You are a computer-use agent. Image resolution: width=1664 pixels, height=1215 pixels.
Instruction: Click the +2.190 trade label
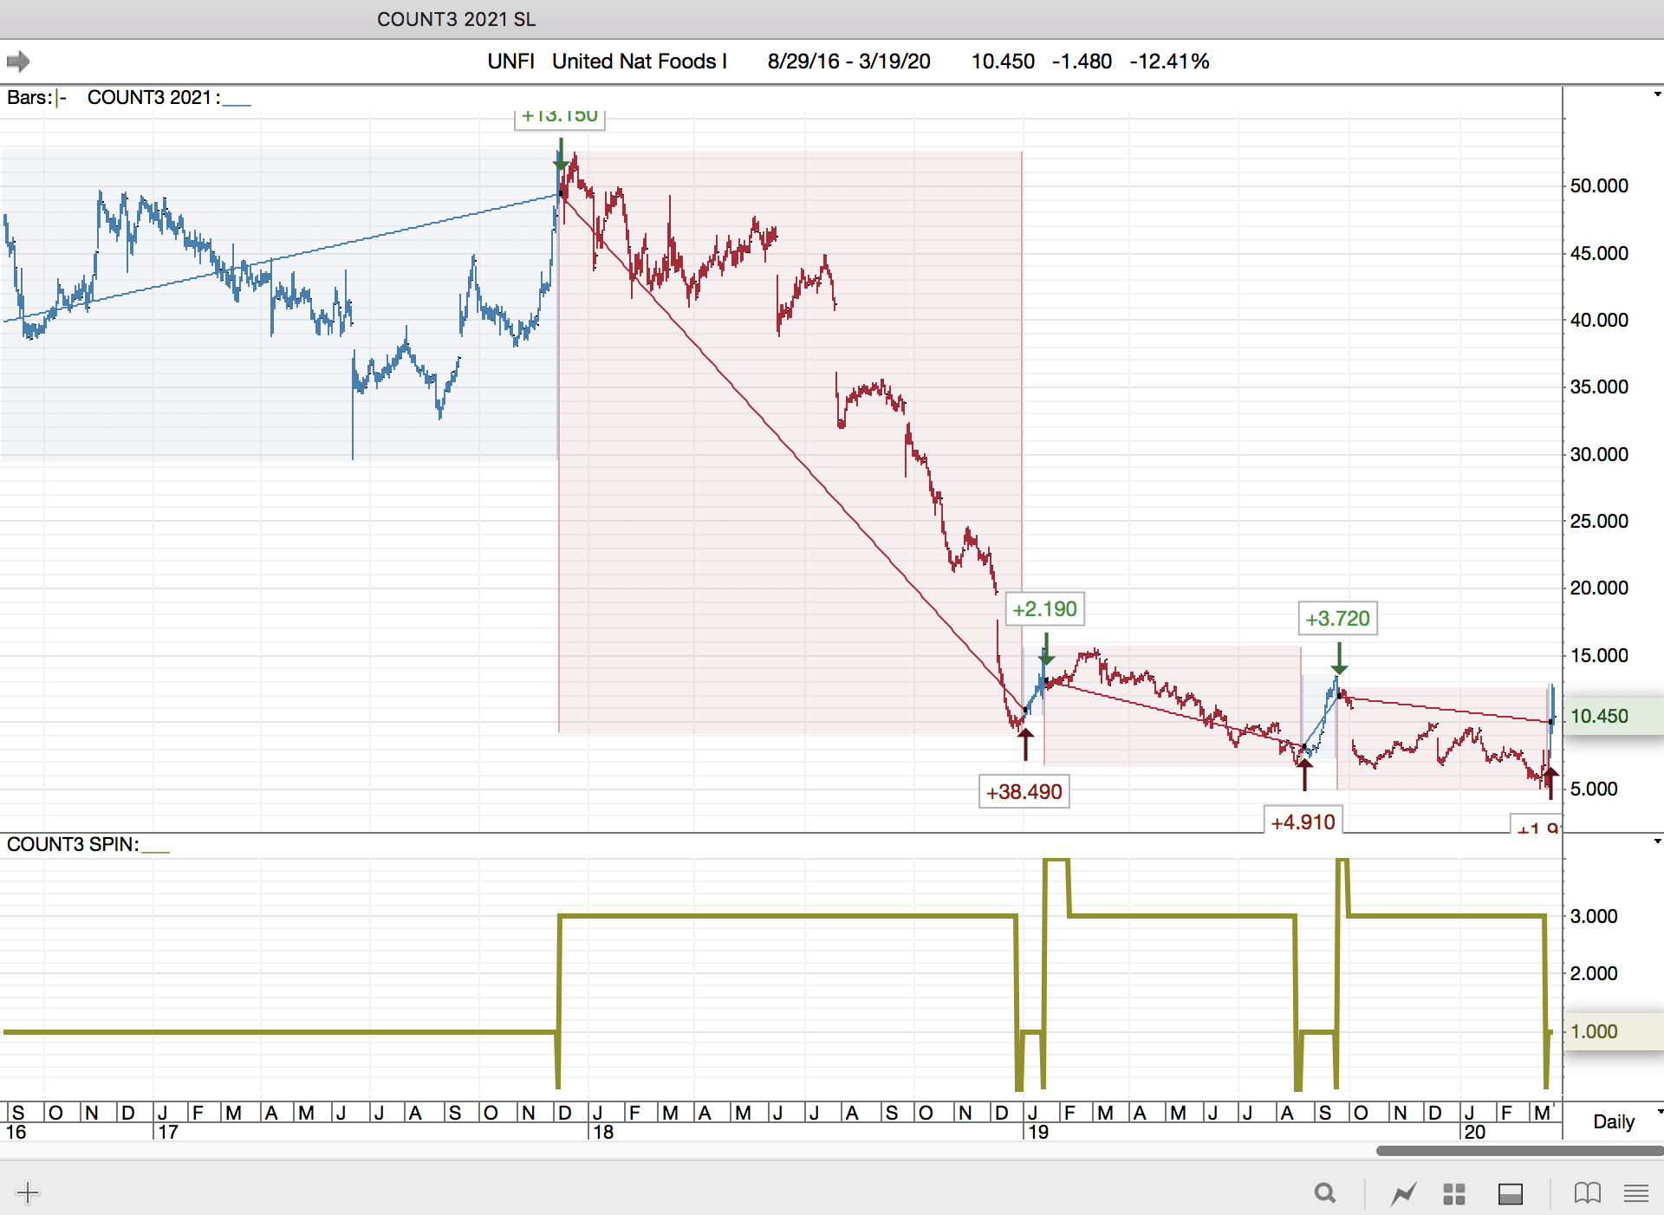pyautogui.click(x=1044, y=609)
